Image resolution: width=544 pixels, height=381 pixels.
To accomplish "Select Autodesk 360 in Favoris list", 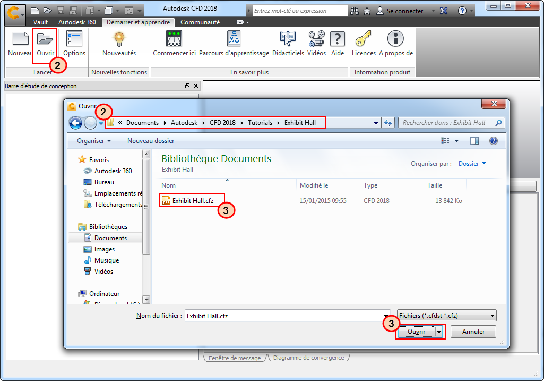I will pos(113,171).
